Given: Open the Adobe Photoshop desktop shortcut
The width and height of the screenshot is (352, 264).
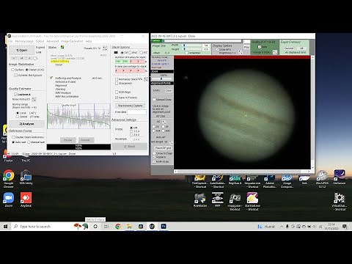Looking at the screenshot, I should [x=270, y=181].
